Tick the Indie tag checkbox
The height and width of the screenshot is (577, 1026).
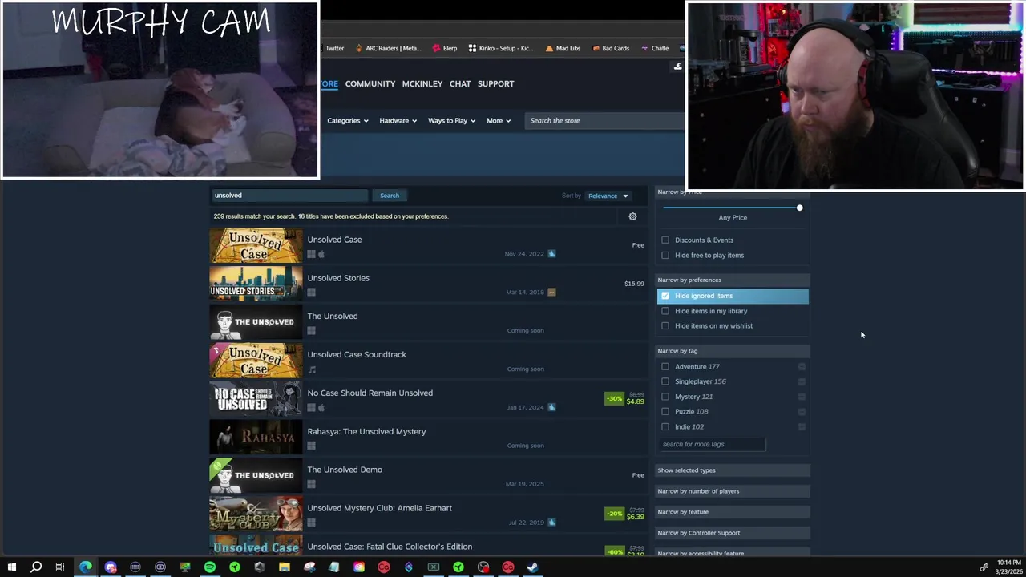(x=665, y=427)
